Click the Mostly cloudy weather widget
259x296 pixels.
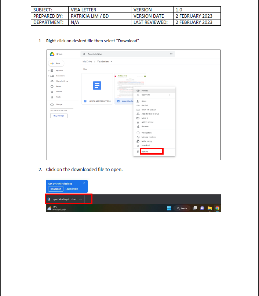click(56, 208)
